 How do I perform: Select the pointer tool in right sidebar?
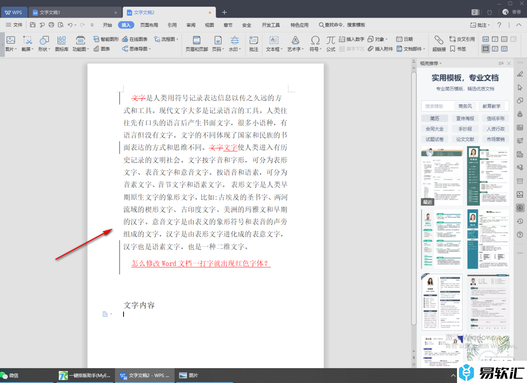[x=520, y=87]
